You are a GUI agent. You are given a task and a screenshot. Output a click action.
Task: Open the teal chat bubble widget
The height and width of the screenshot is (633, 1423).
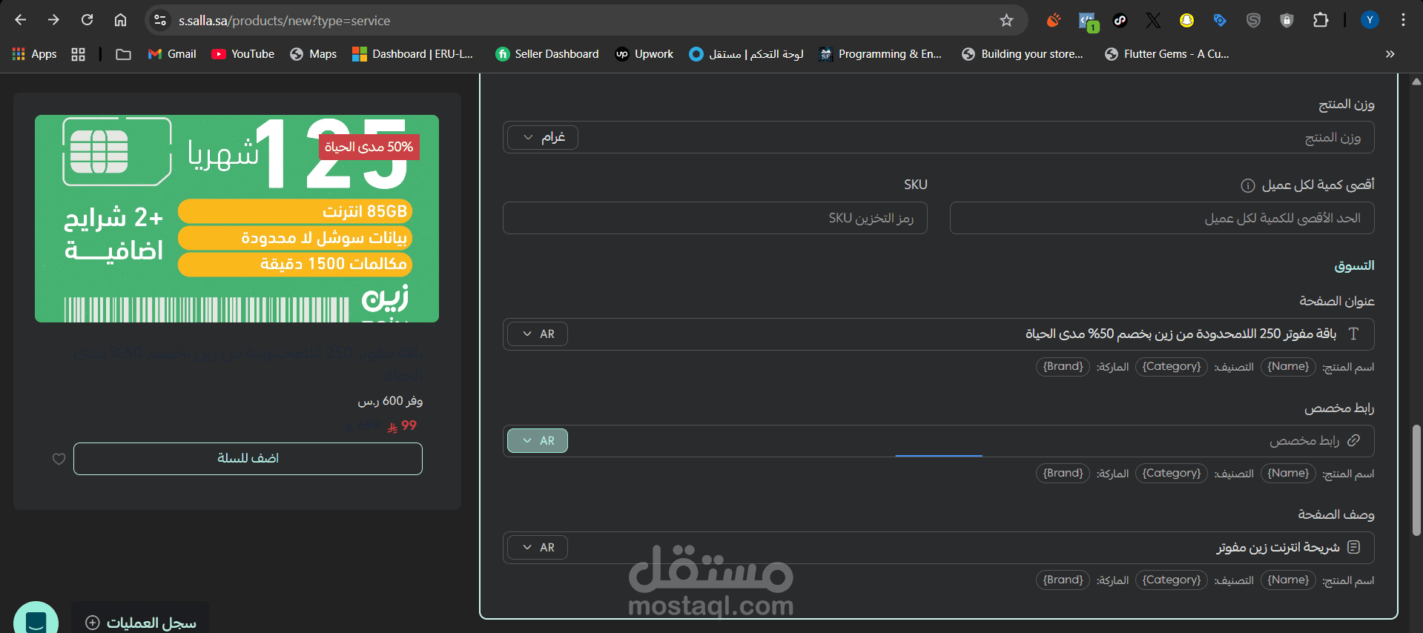pos(36,618)
